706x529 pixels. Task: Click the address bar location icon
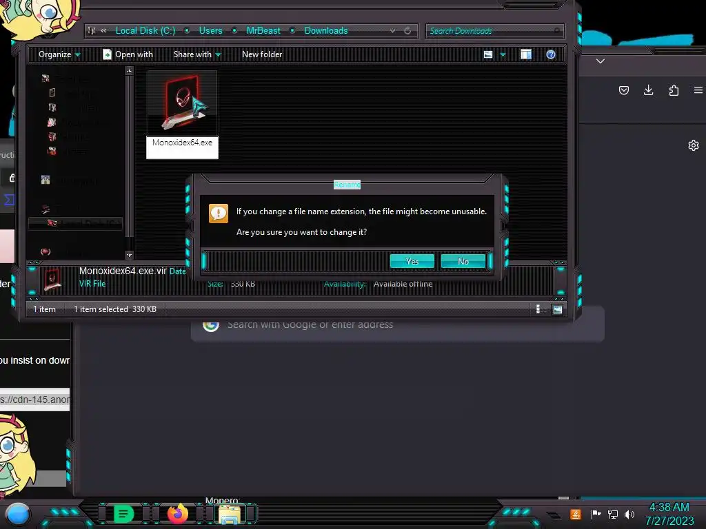point(92,30)
